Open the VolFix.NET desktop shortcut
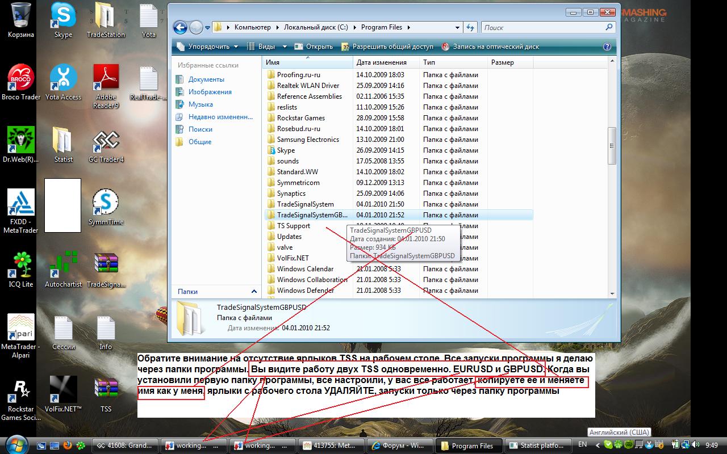The width and height of the screenshot is (727, 454). pos(63,395)
